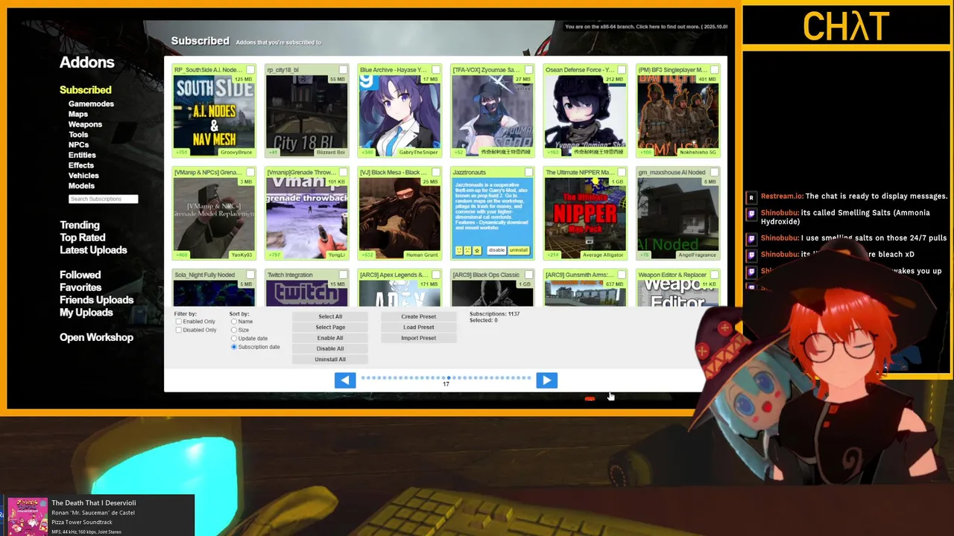This screenshot has height=536, width=954.
Task: Click the Import Preset button
Action: pos(419,338)
